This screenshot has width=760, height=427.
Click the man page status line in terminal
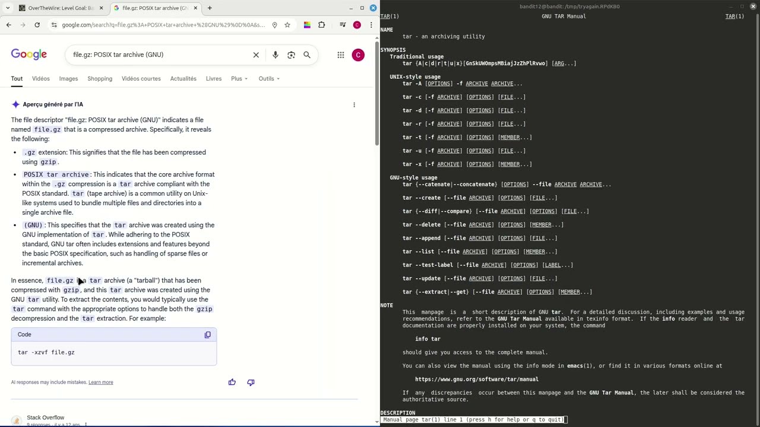coord(473,420)
